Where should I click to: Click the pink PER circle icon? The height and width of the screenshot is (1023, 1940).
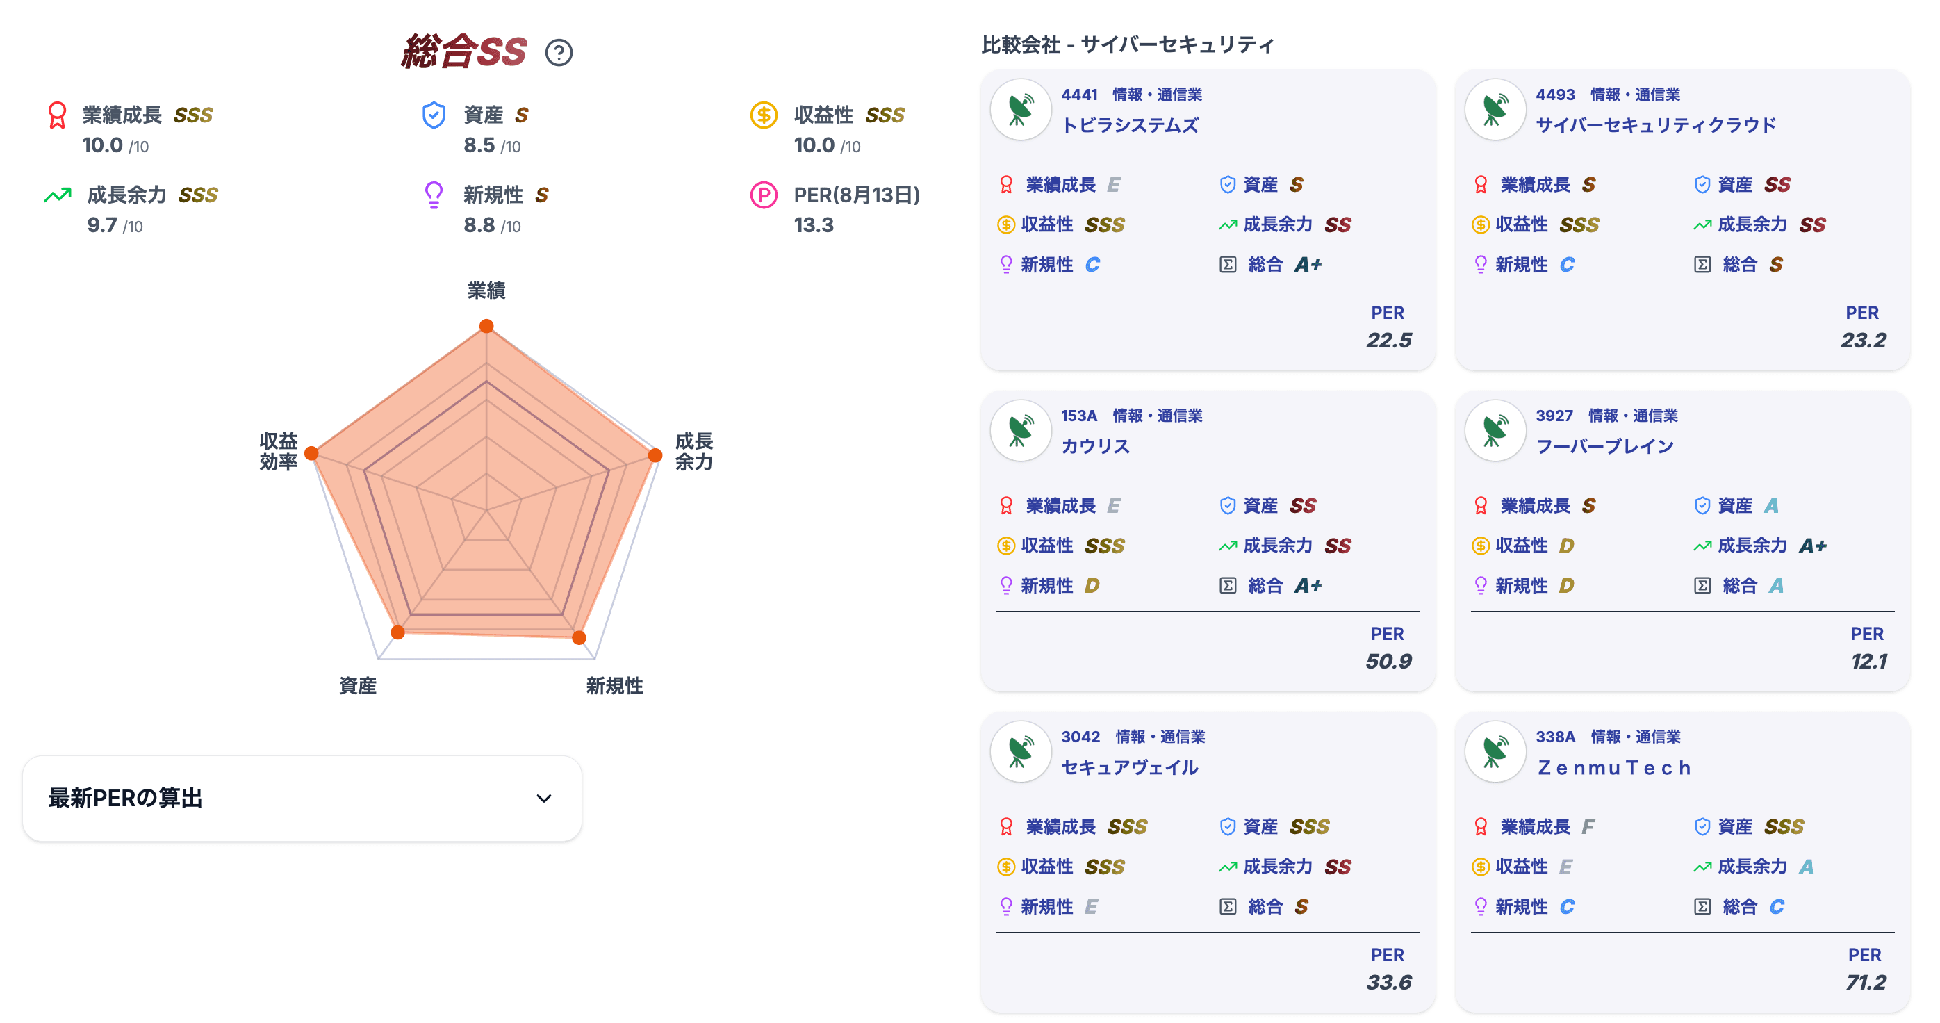click(x=763, y=195)
